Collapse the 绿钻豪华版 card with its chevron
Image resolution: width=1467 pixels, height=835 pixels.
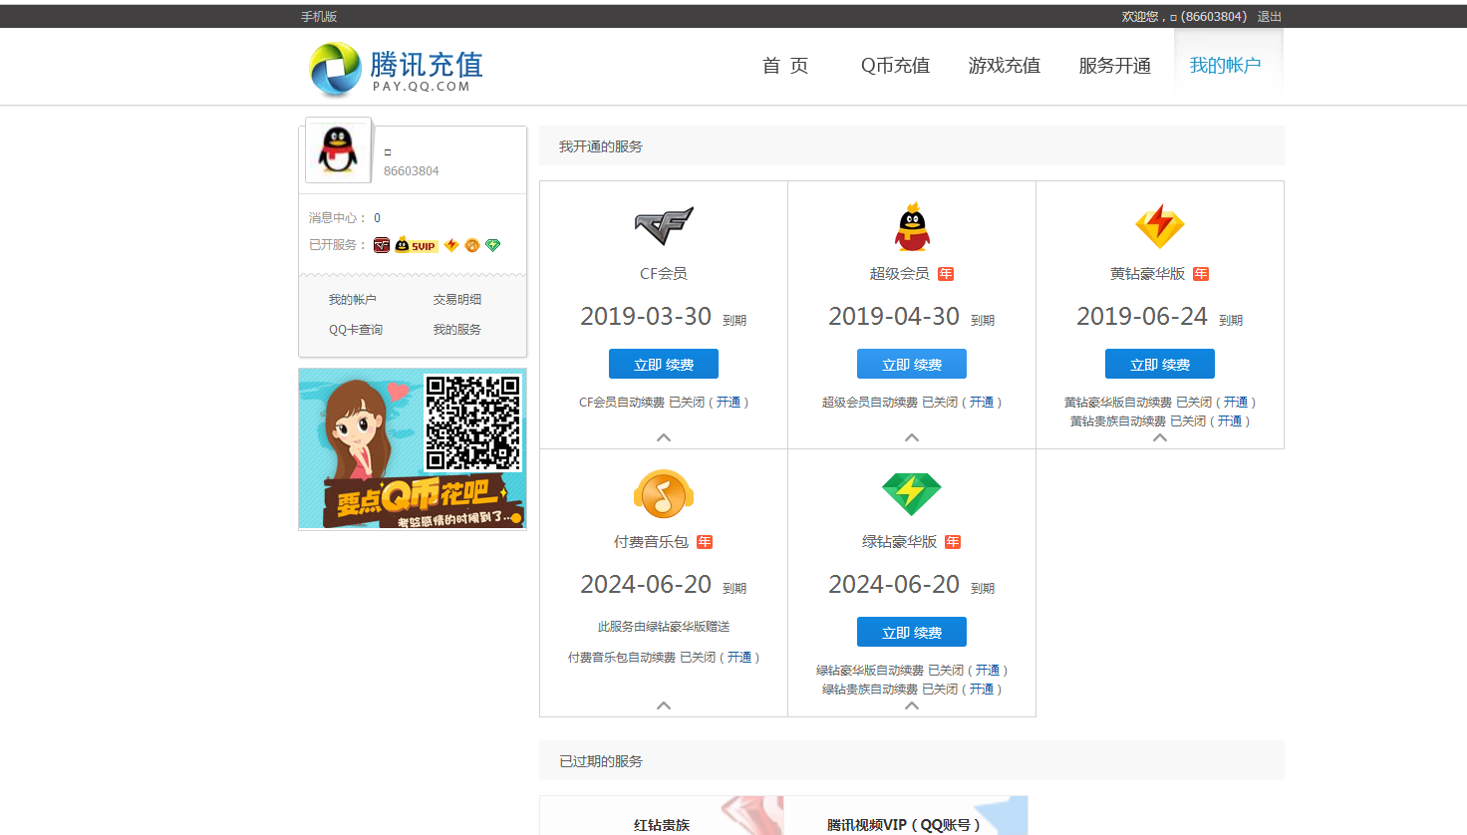coord(912,705)
